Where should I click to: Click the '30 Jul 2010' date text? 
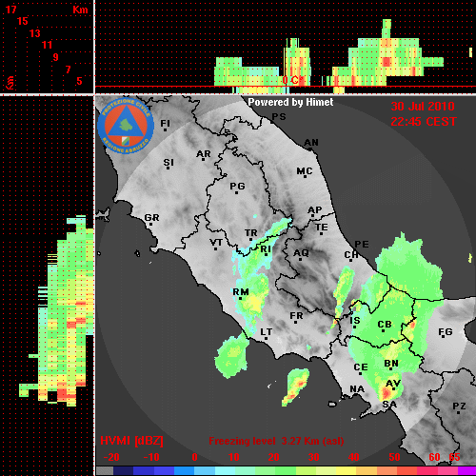pos(423,107)
